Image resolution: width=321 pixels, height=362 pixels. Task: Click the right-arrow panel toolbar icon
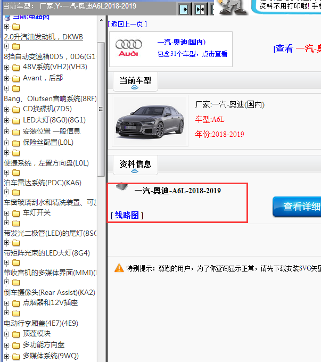(184, 10)
